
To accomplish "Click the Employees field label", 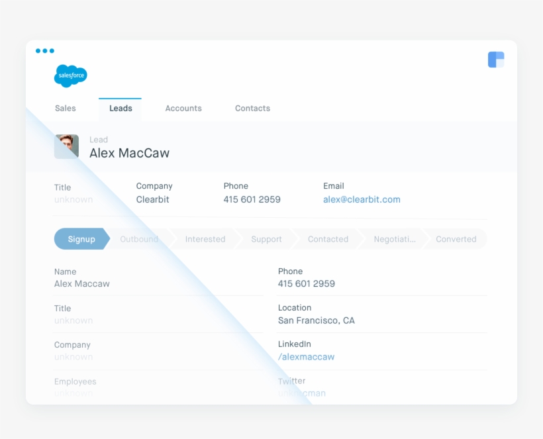I will tap(75, 381).
